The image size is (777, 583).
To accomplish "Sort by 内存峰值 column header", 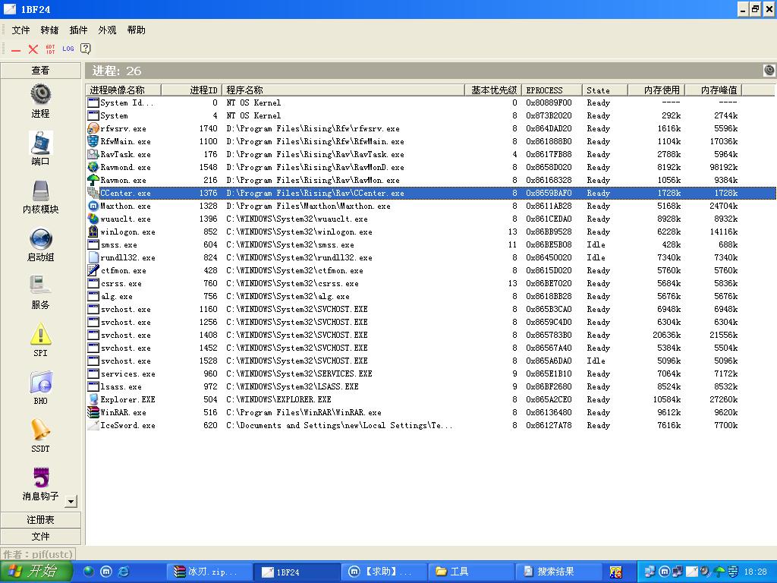I will coord(713,90).
